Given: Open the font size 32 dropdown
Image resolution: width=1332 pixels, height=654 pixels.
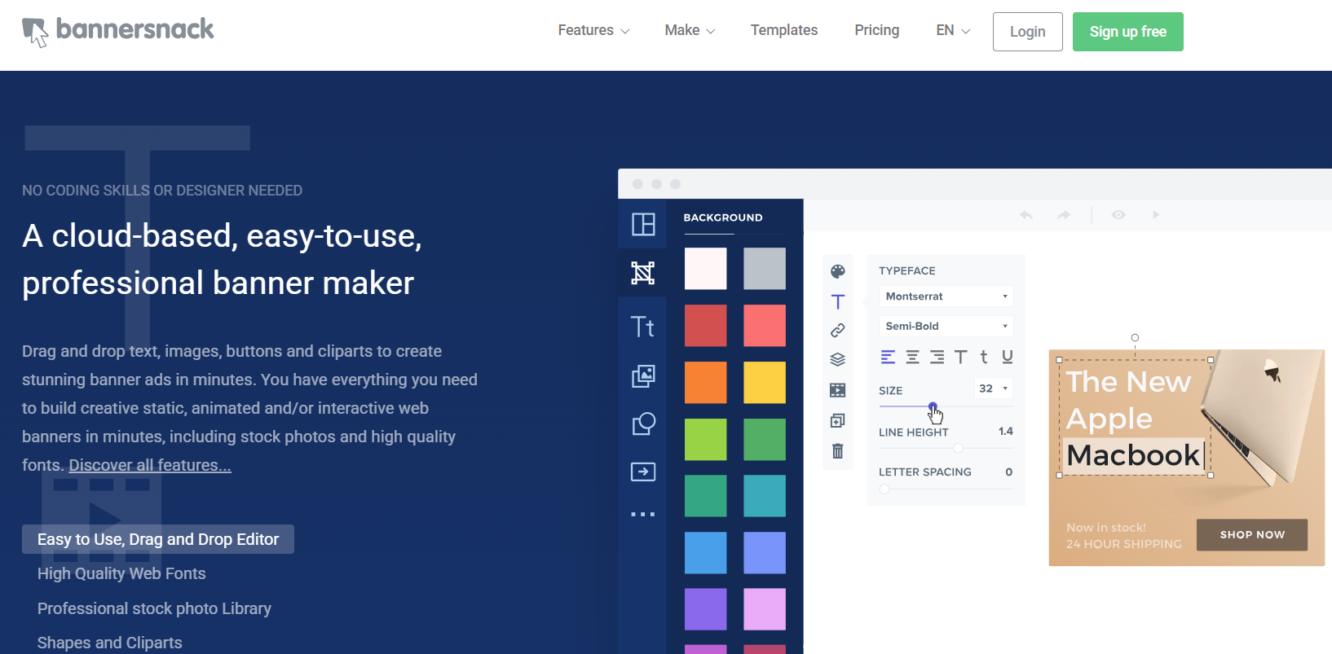Looking at the screenshot, I should [994, 388].
